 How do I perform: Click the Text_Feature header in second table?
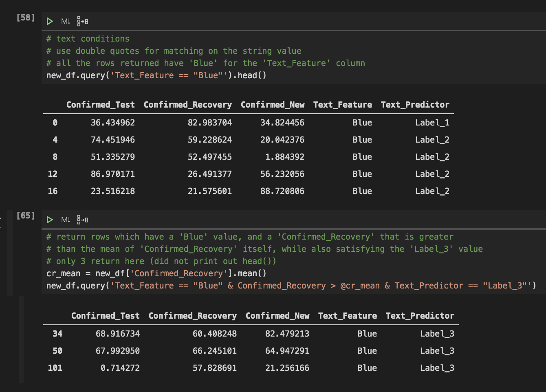348,316
